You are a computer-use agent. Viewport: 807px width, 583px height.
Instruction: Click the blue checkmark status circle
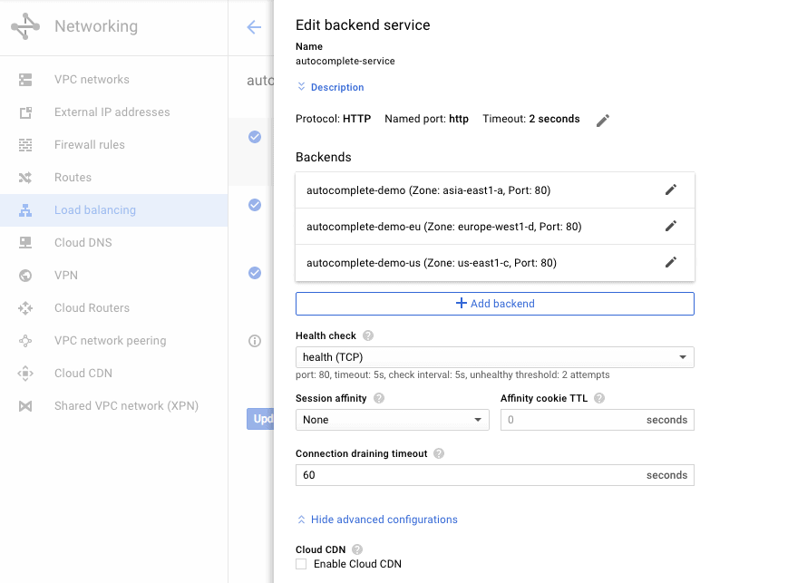click(x=254, y=137)
